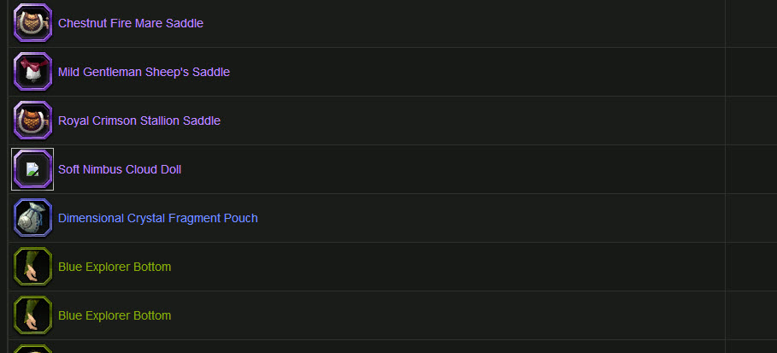
Task: Open the Chestnut Fire Mare Saddle link
Action: (x=130, y=23)
